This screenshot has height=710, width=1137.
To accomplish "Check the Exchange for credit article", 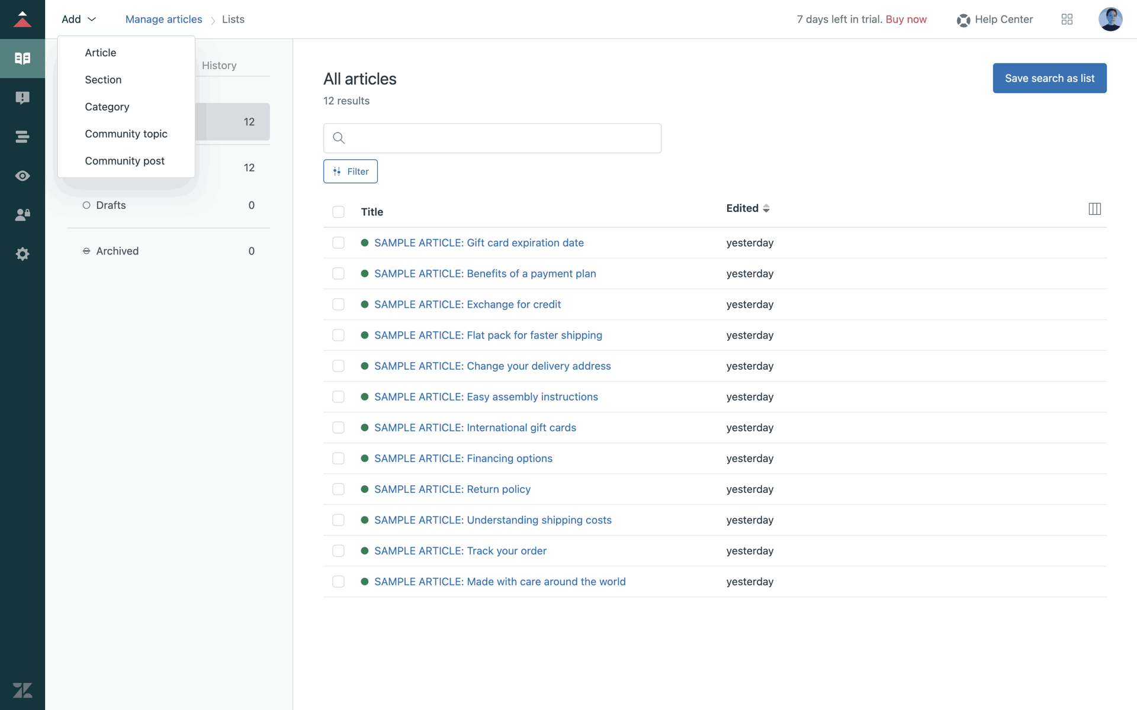I will 338,304.
